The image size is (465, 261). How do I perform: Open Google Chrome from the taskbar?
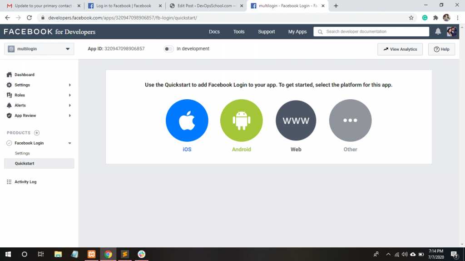coord(108,254)
